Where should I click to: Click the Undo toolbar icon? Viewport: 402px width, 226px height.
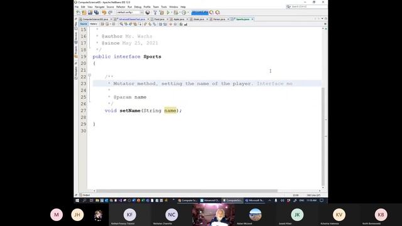coord(104,13)
